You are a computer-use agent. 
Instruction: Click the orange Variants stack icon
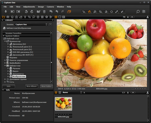coord(69,12)
